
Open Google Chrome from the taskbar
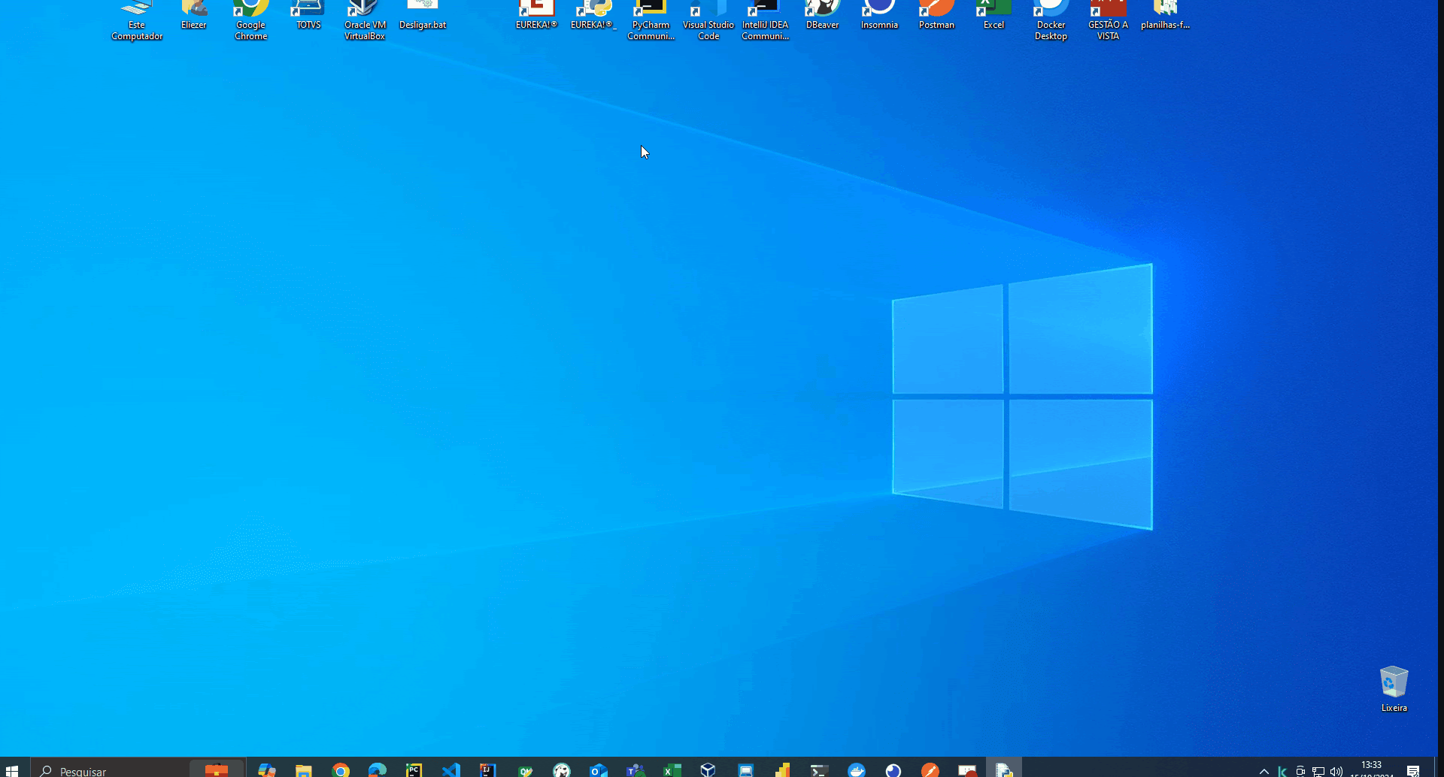point(341,769)
